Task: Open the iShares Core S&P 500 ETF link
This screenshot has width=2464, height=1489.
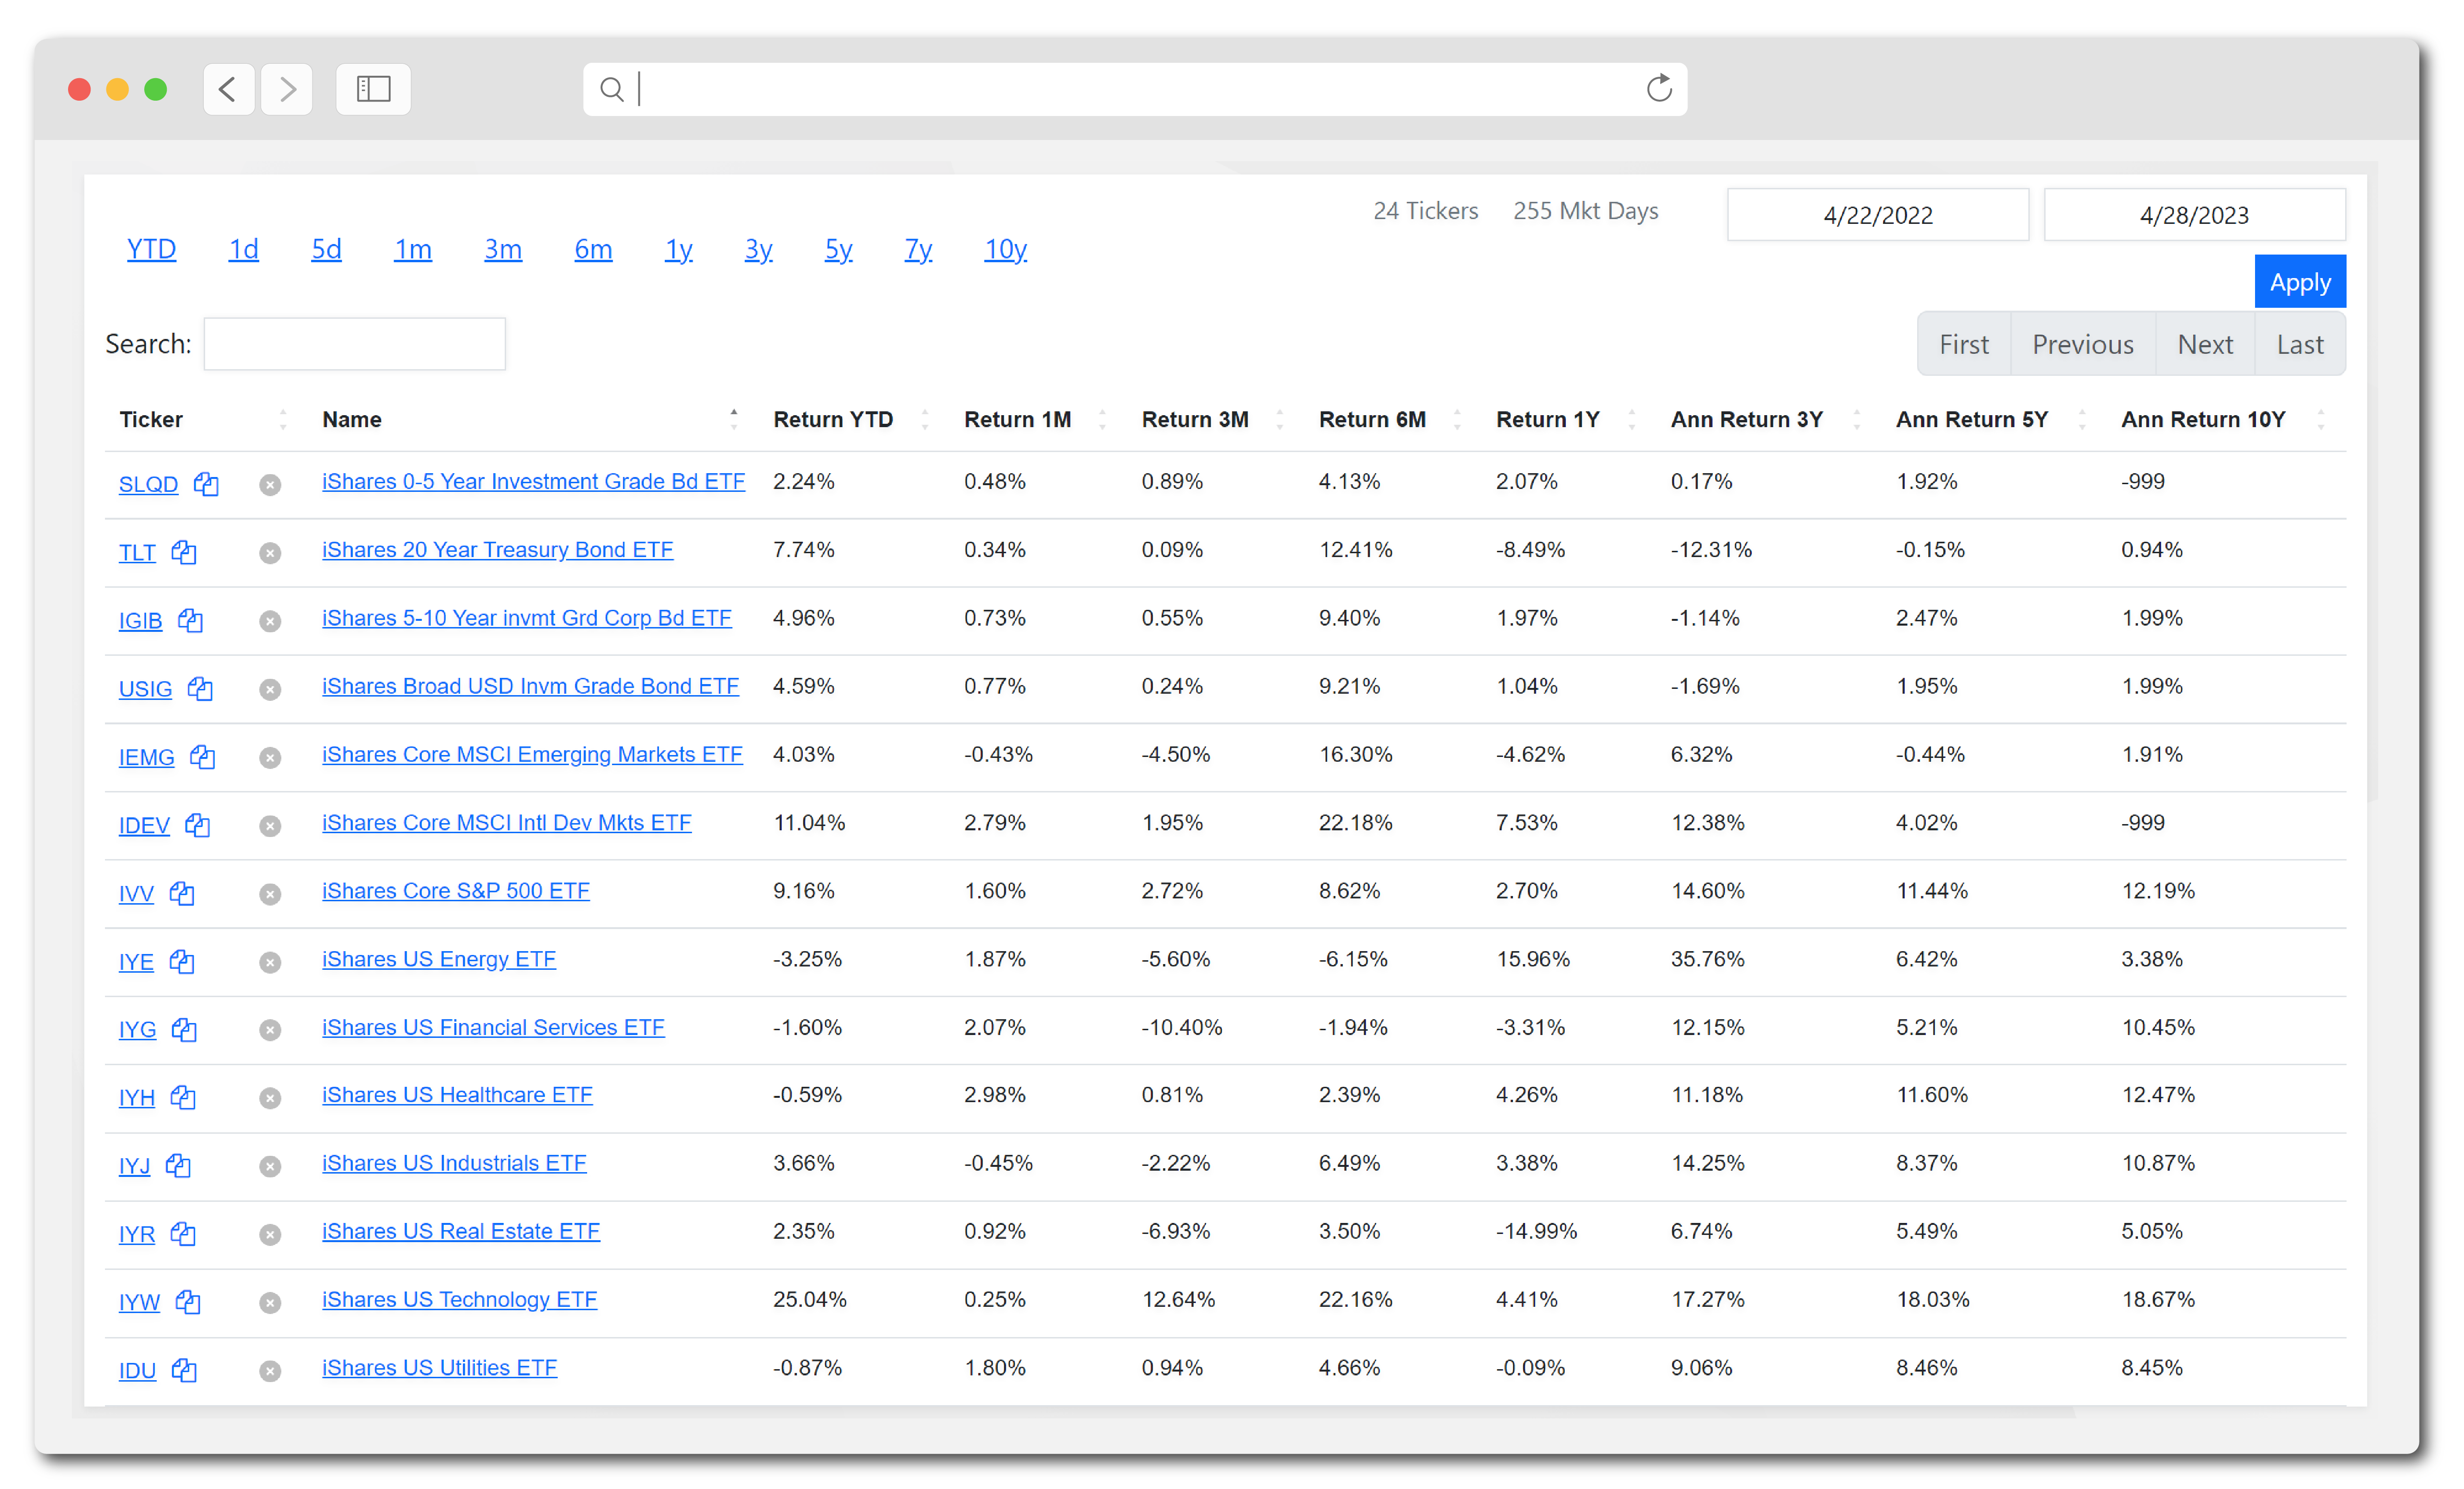Action: [455, 890]
